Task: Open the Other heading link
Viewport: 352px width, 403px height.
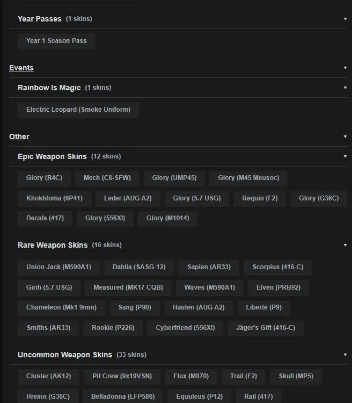Action: point(19,136)
